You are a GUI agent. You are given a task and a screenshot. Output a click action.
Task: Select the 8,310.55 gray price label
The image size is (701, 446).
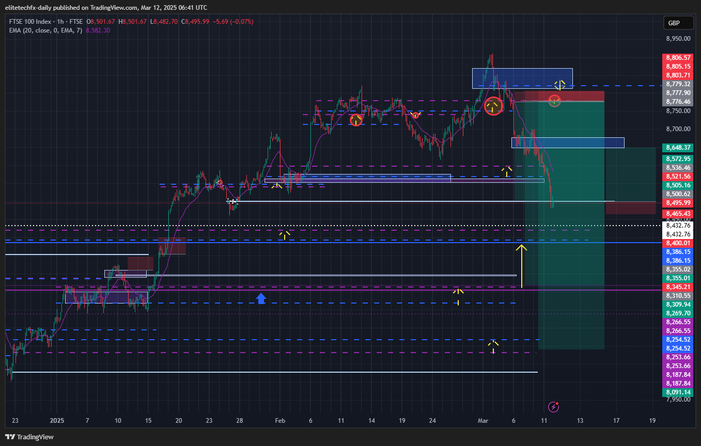(x=678, y=296)
